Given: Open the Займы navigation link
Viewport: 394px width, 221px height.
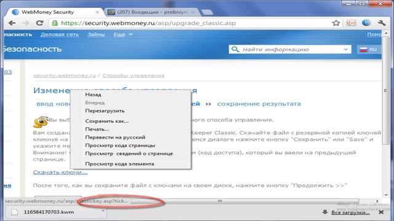Looking at the screenshot, I should click(x=96, y=34).
